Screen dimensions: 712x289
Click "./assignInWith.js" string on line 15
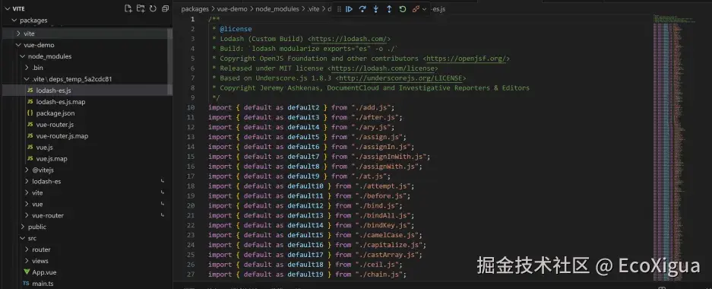[389, 157]
